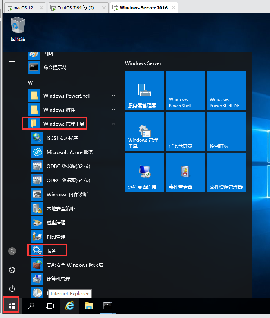
Task: Open 计算机管理
Action: (74, 279)
